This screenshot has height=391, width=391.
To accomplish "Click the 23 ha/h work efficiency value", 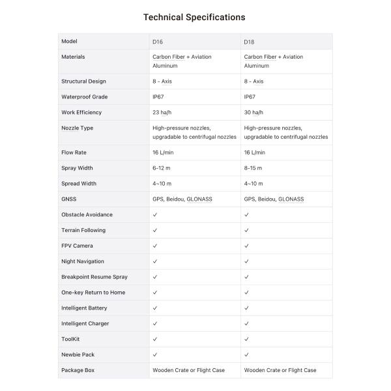I will click(x=162, y=113).
